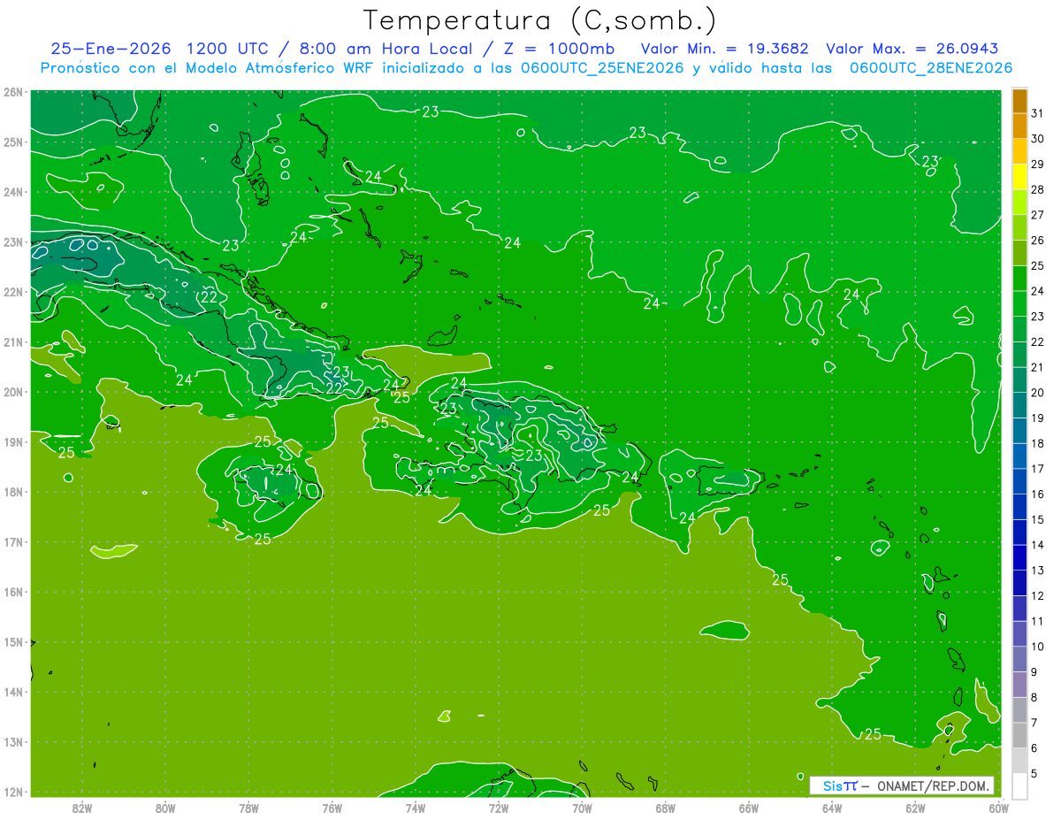Click the color bar scale label 18
Screen dimensions: 1061x820
[1038, 443]
